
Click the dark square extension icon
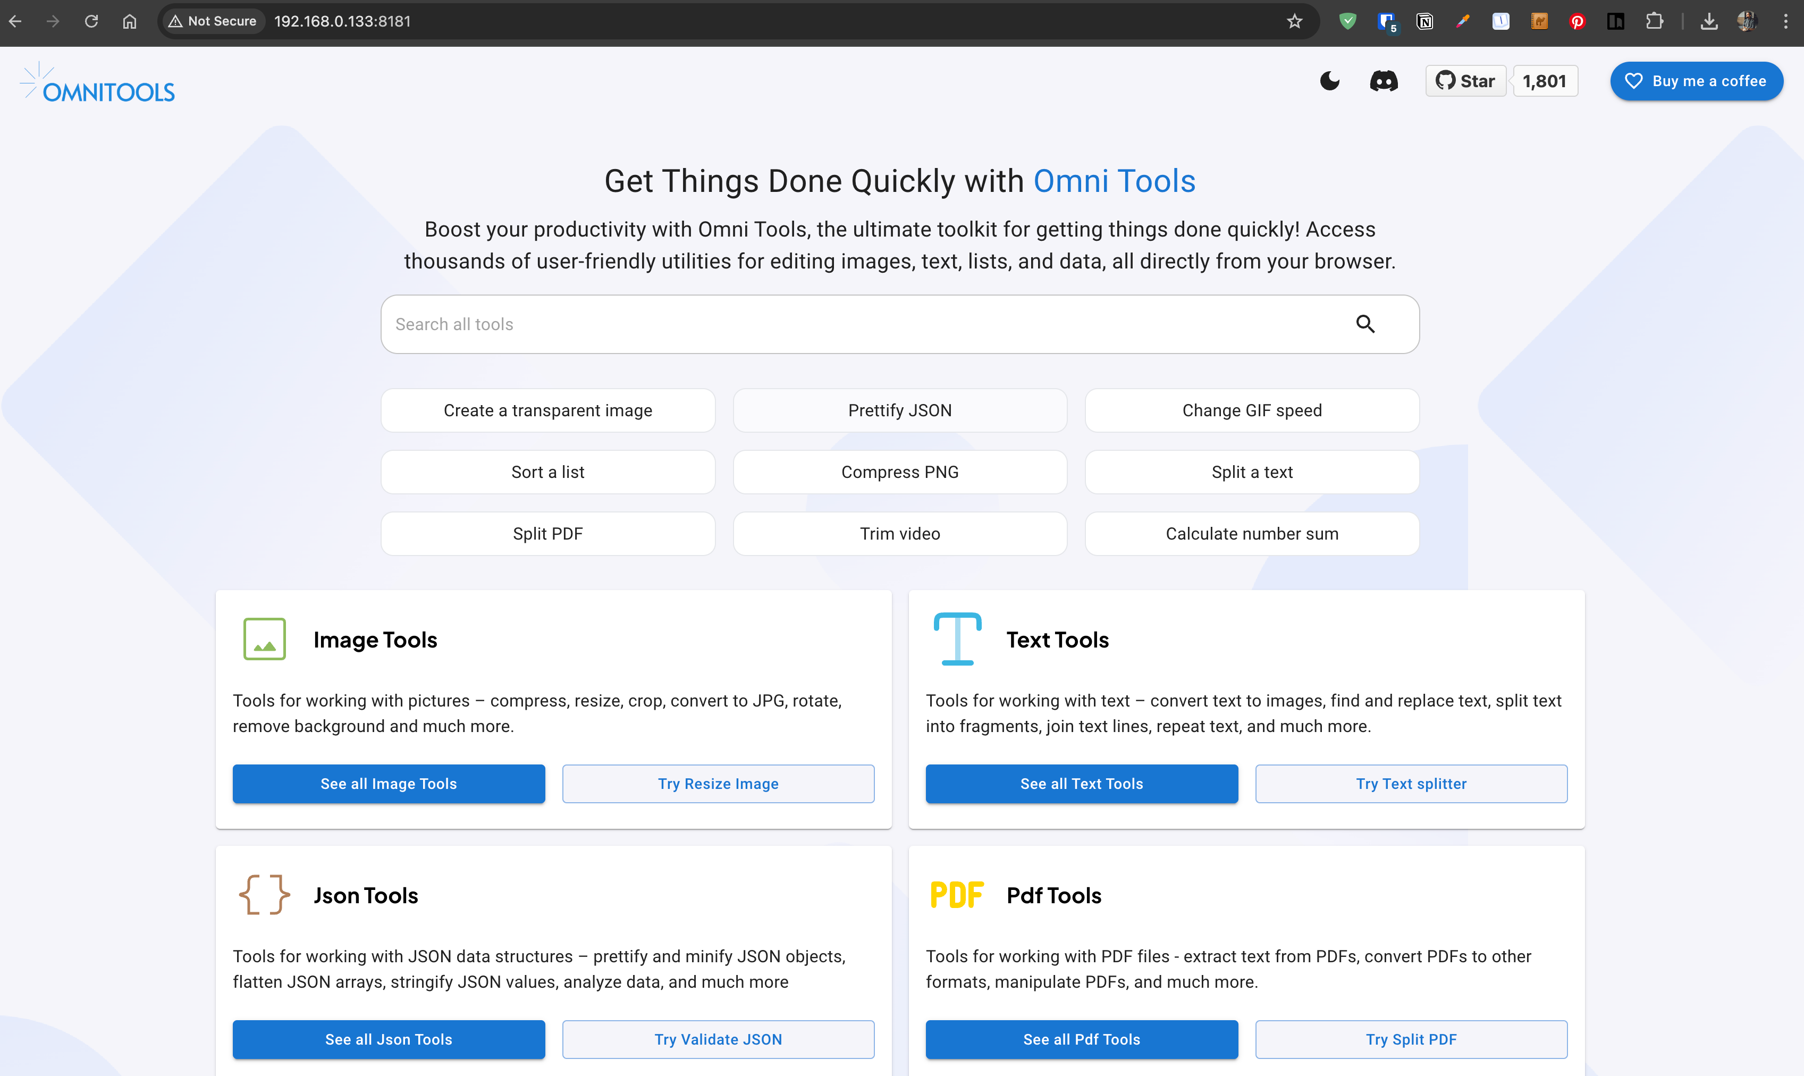[1615, 21]
